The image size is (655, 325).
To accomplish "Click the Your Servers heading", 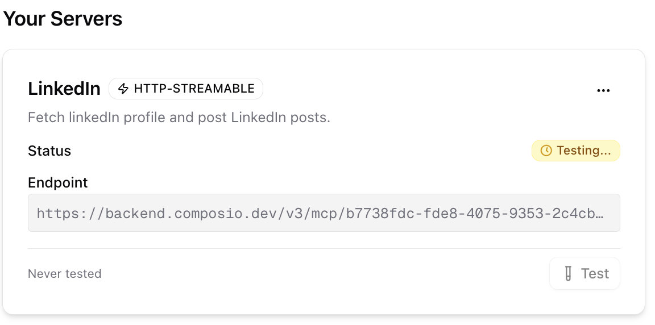I will click(x=63, y=19).
